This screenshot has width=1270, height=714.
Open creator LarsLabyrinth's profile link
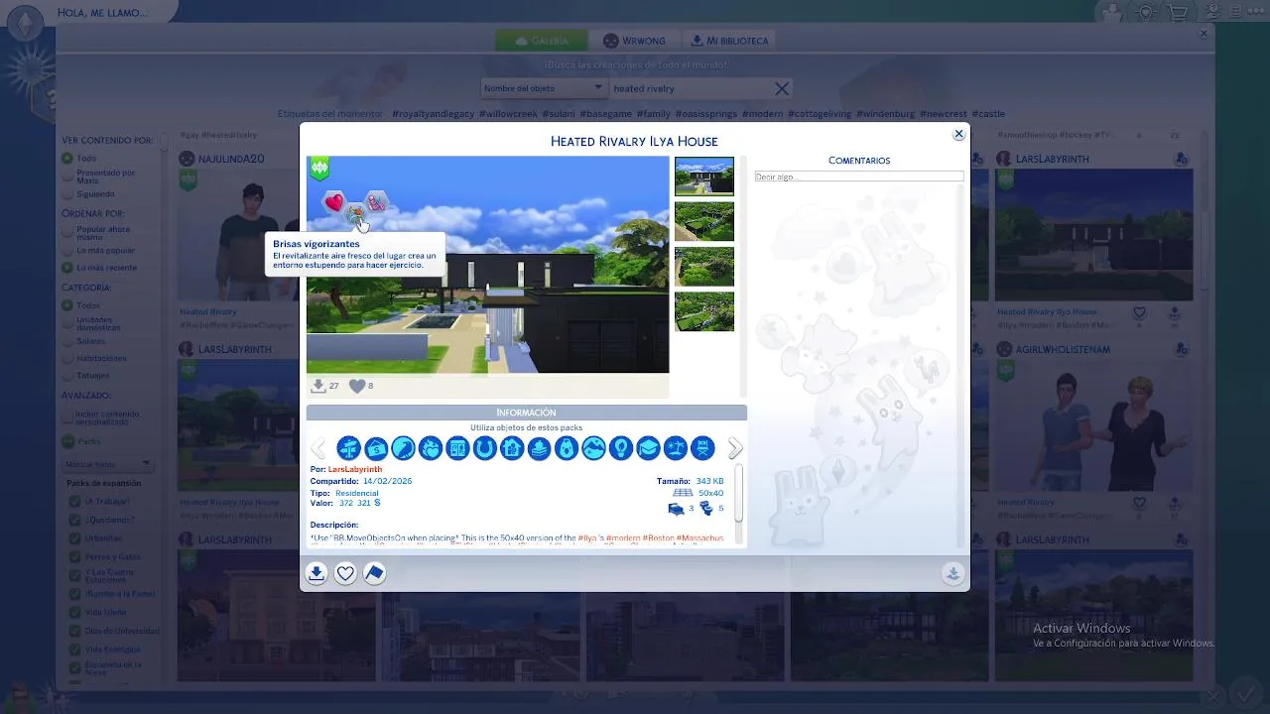click(x=355, y=469)
